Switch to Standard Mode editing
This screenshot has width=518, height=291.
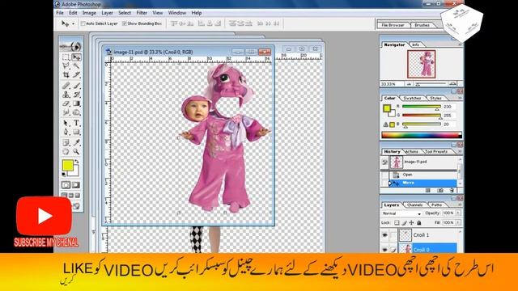[66, 185]
